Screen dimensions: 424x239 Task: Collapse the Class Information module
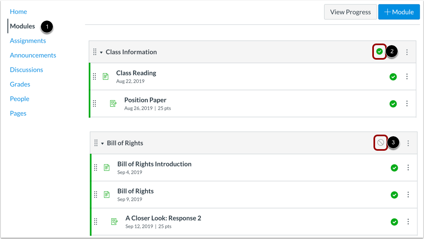pos(101,52)
